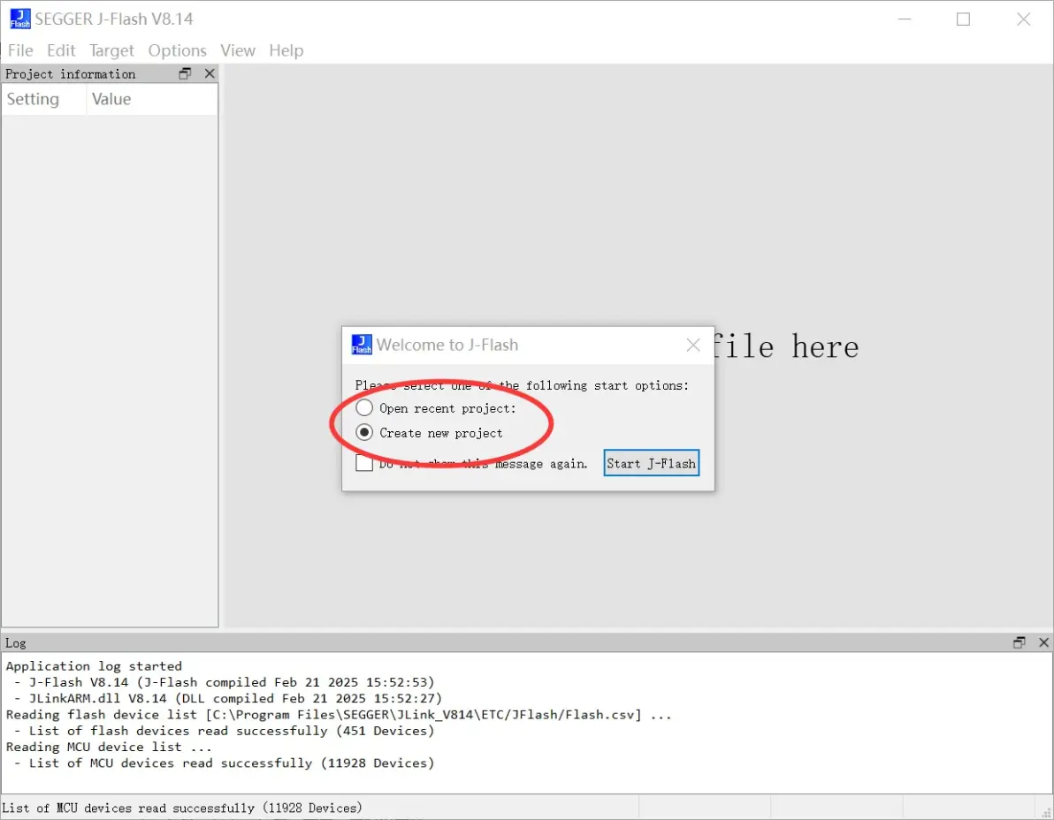This screenshot has height=820, width=1054.
Task: Open the Target menu
Action: coord(111,50)
